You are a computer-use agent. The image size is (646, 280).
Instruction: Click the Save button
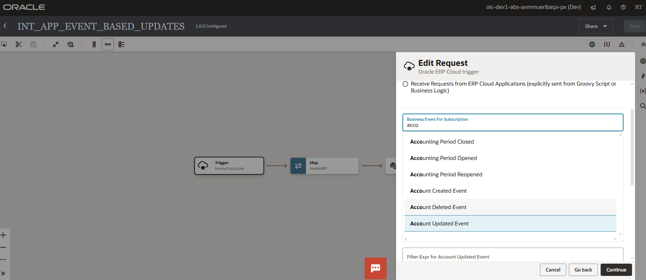point(634,26)
